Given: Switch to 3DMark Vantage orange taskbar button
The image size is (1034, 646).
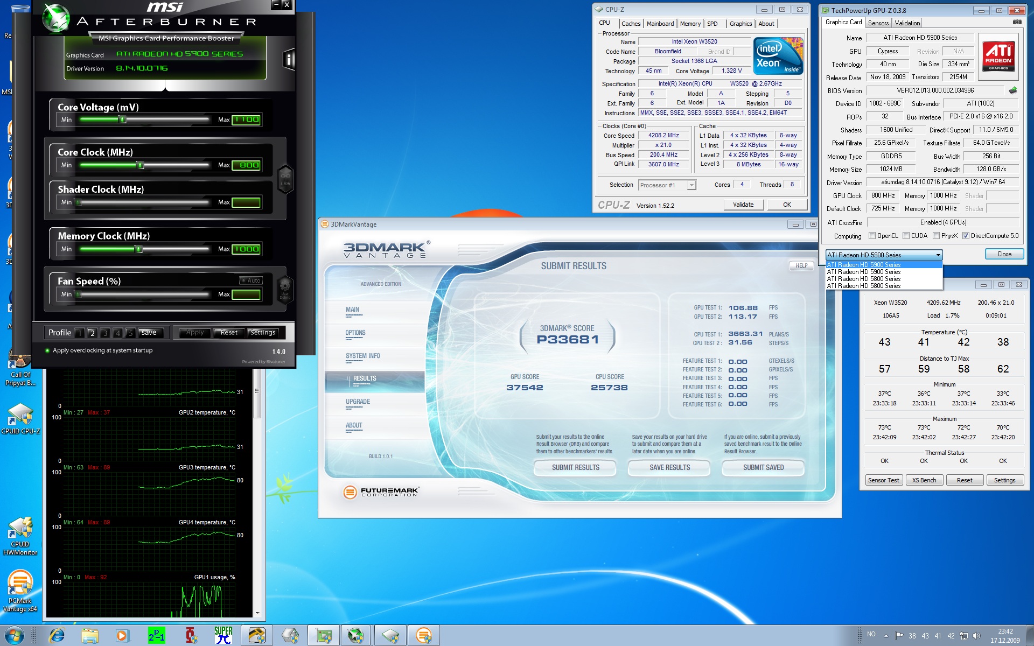Looking at the screenshot, I should (x=424, y=636).
